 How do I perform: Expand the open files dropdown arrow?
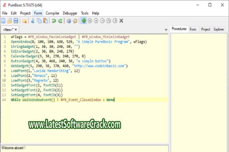pos(166,30)
